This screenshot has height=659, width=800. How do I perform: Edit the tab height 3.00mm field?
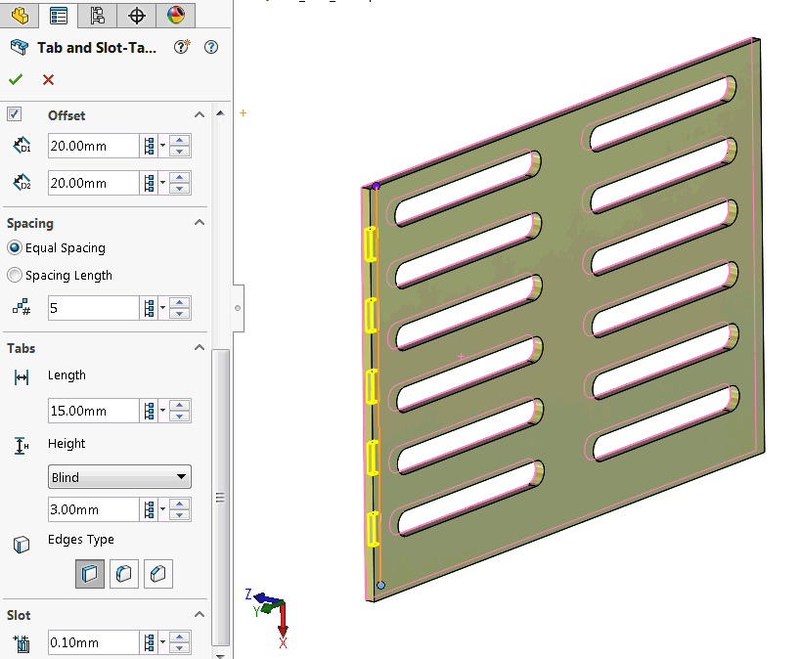(x=93, y=509)
